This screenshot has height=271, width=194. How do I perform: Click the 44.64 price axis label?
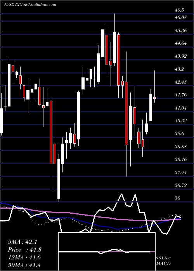(x=180, y=43)
